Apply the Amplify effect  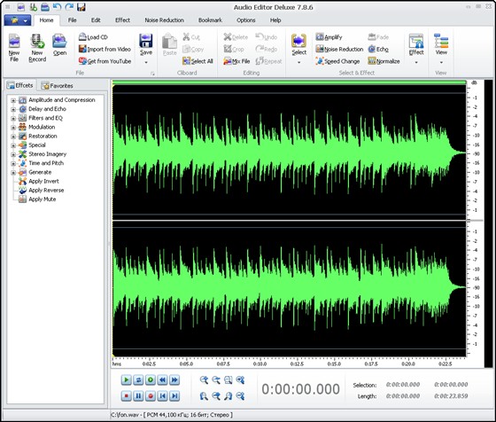point(329,37)
